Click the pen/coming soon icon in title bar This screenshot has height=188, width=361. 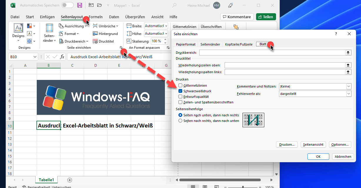[x=231, y=5]
